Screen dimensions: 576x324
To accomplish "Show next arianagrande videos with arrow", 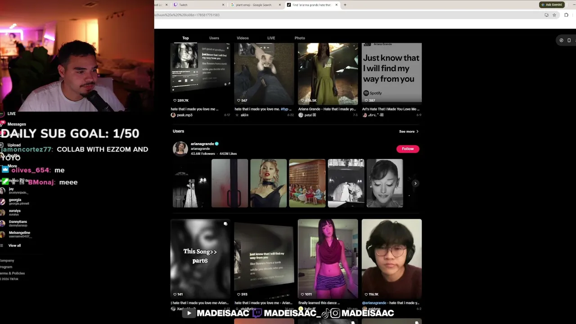I will point(415,183).
